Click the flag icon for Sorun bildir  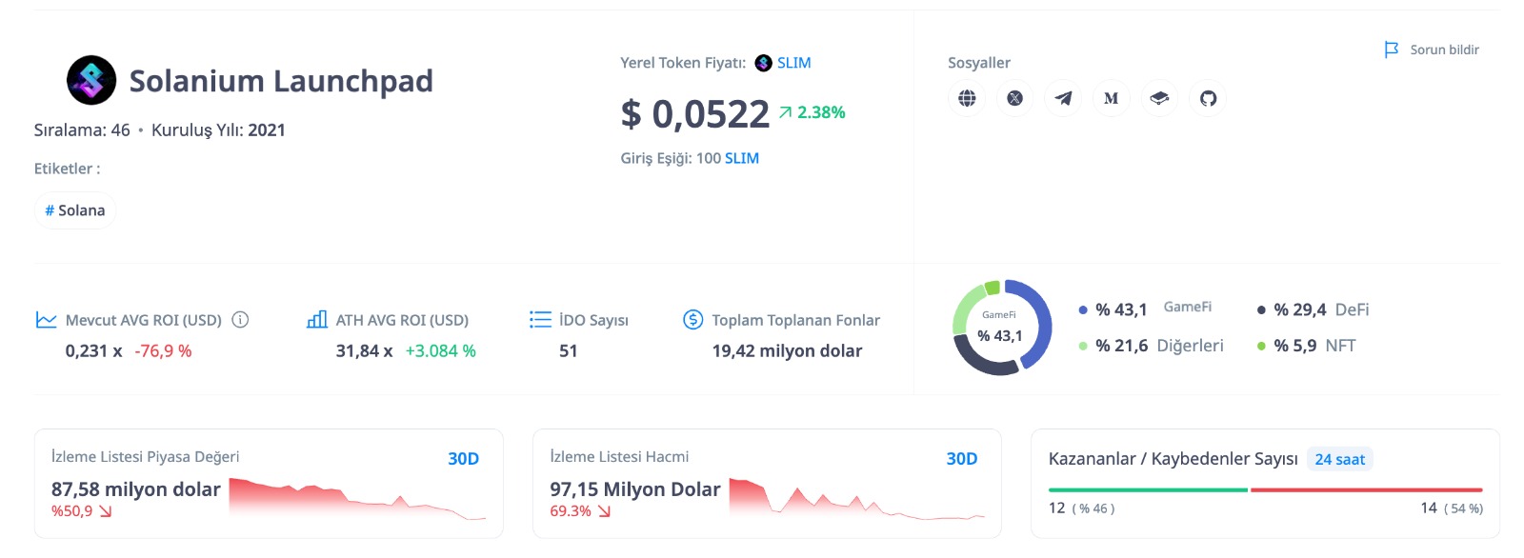tap(1392, 50)
